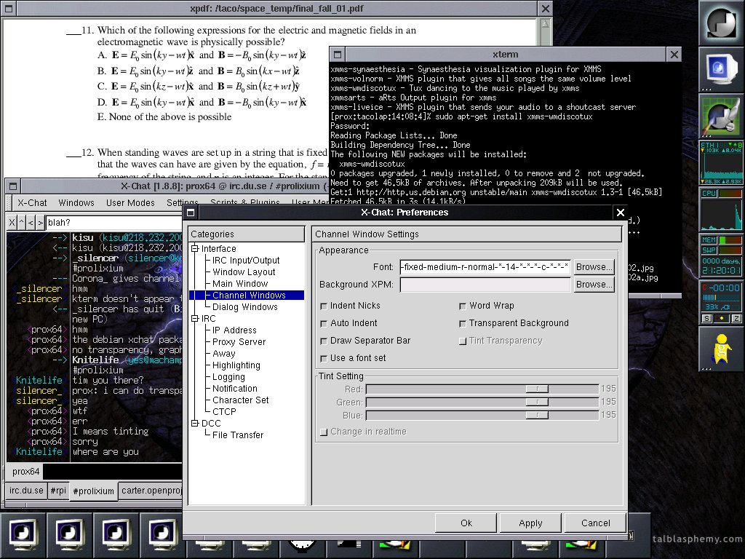
Task: Click Cancel in Preferences dialog
Action: click(595, 523)
